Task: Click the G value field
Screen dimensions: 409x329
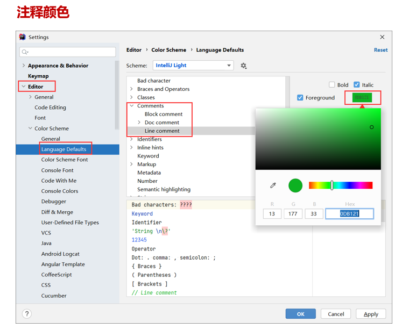Action: pos(293,214)
